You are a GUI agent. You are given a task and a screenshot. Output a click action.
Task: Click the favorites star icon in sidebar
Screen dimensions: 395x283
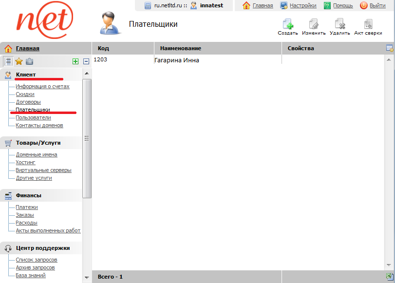(19, 61)
